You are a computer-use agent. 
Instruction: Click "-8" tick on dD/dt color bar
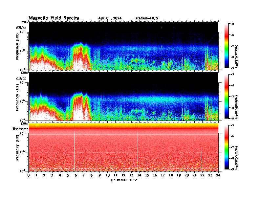pos(232,107)
